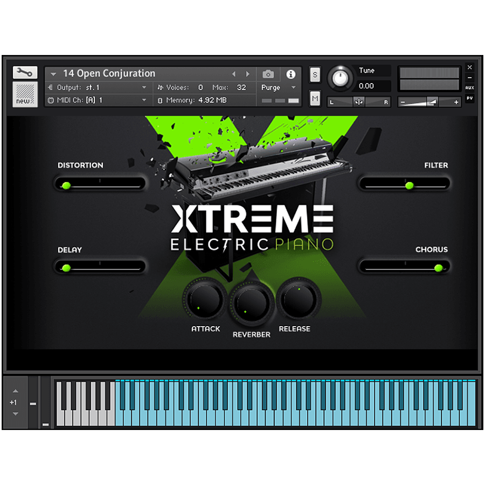This screenshot has width=485, height=485.
Task: Open the instrument Options with wrench icon
Action: tap(25, 72)
